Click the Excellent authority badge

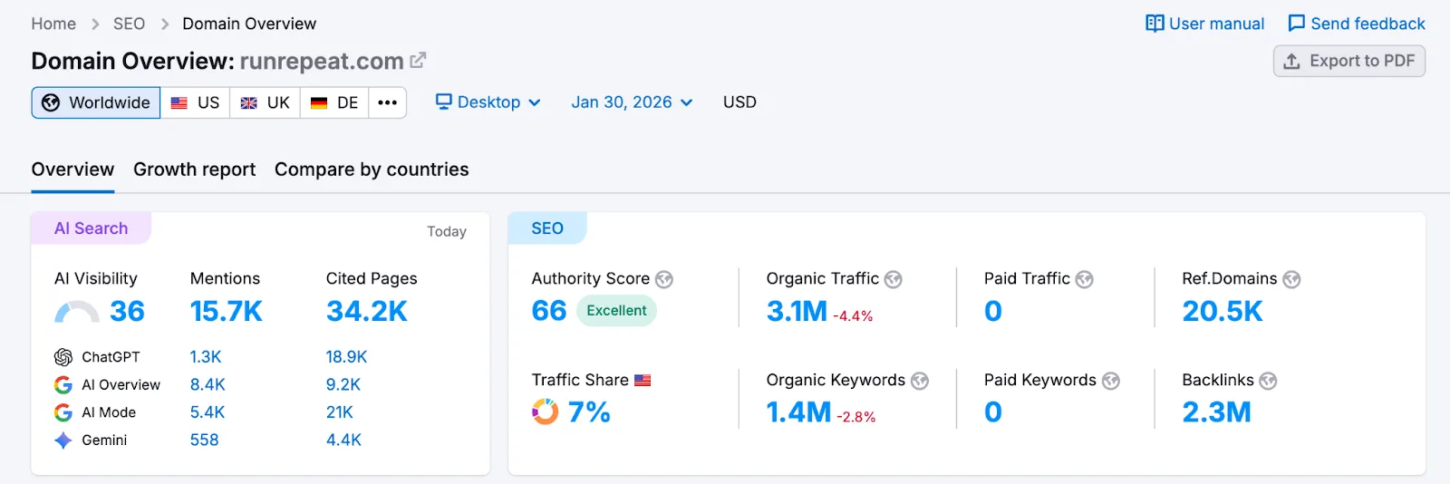[616, 311]
